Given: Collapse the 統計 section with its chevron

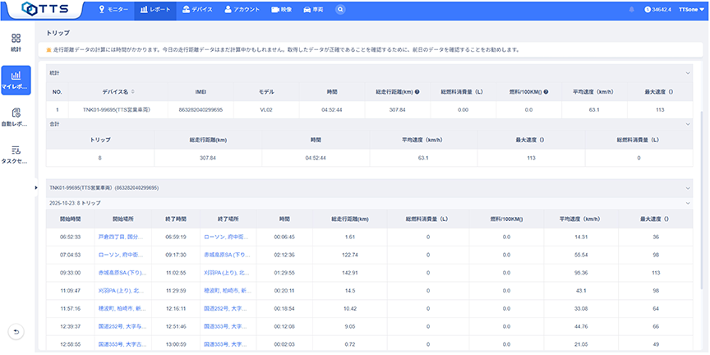Looking at the screenshot, I should (689, 73).
